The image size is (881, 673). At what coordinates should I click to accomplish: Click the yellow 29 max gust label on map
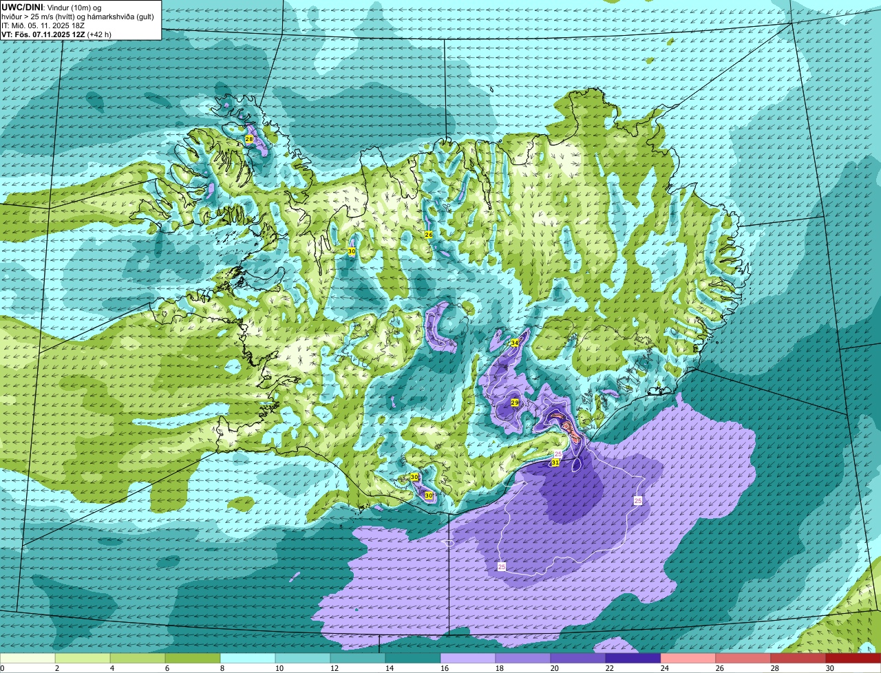point(515,403)
